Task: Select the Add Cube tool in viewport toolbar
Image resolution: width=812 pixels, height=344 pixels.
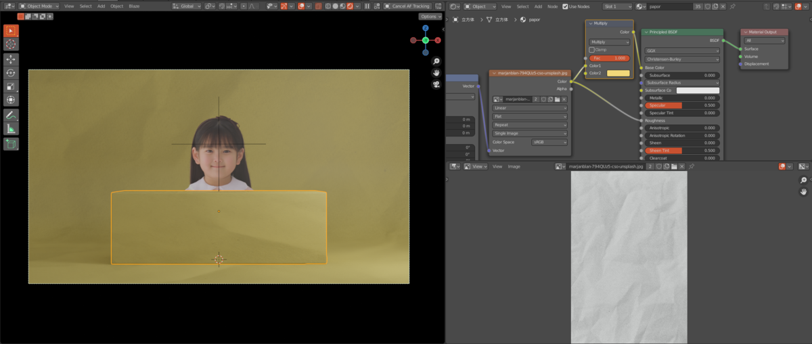Action: (11, 144)
